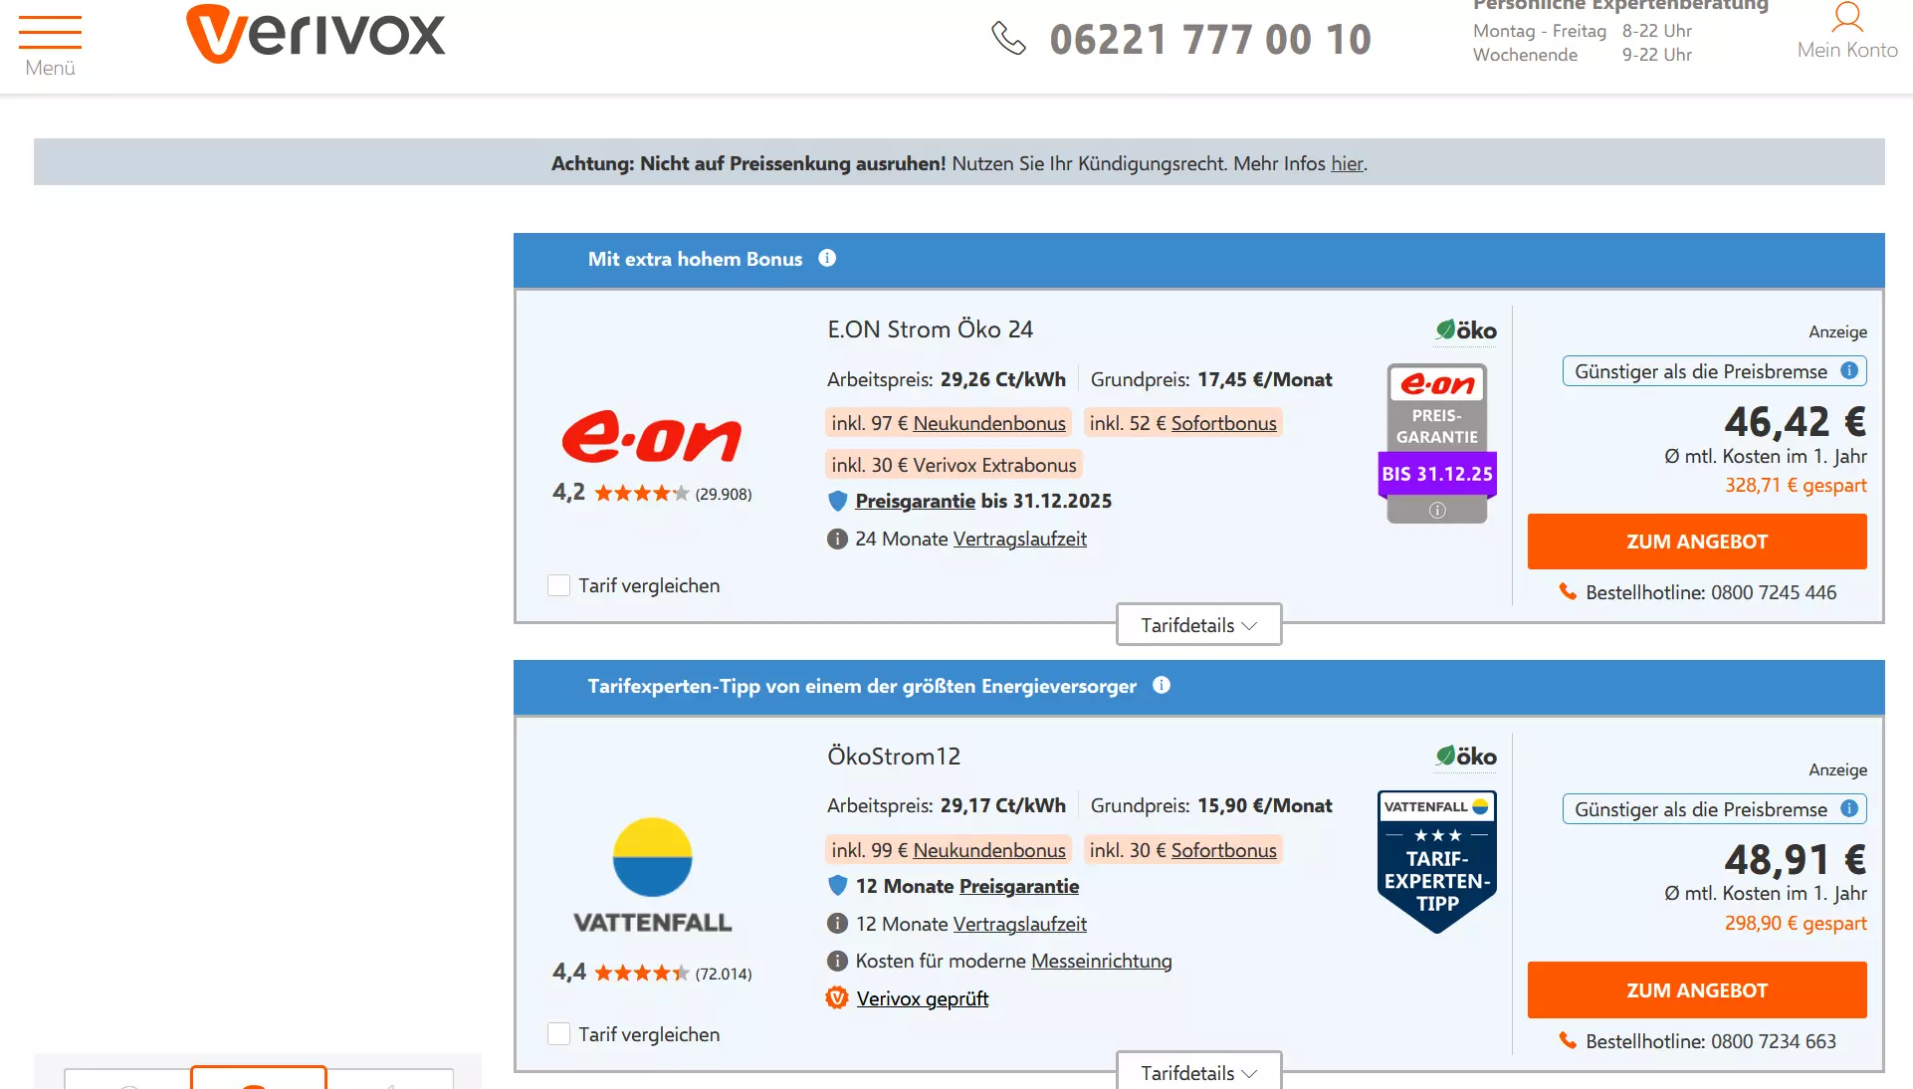The height and width of the screenshot is (1089, 1913).
Task: Click Vattenfall monthly price 48,91 €
Action: [1795, 860]
